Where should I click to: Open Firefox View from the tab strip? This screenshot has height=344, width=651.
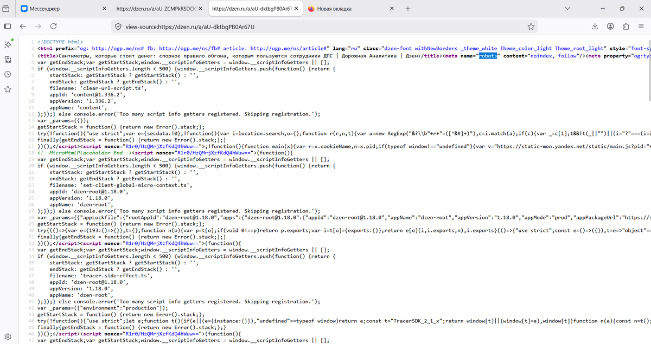point(7,9)
